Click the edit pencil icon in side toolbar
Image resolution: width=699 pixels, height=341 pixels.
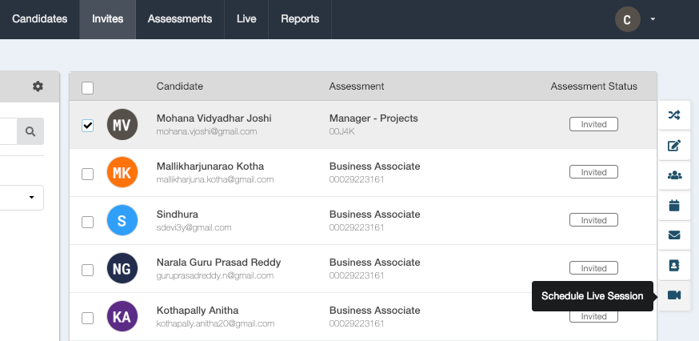pyautogui.click(x=674, y=146)
